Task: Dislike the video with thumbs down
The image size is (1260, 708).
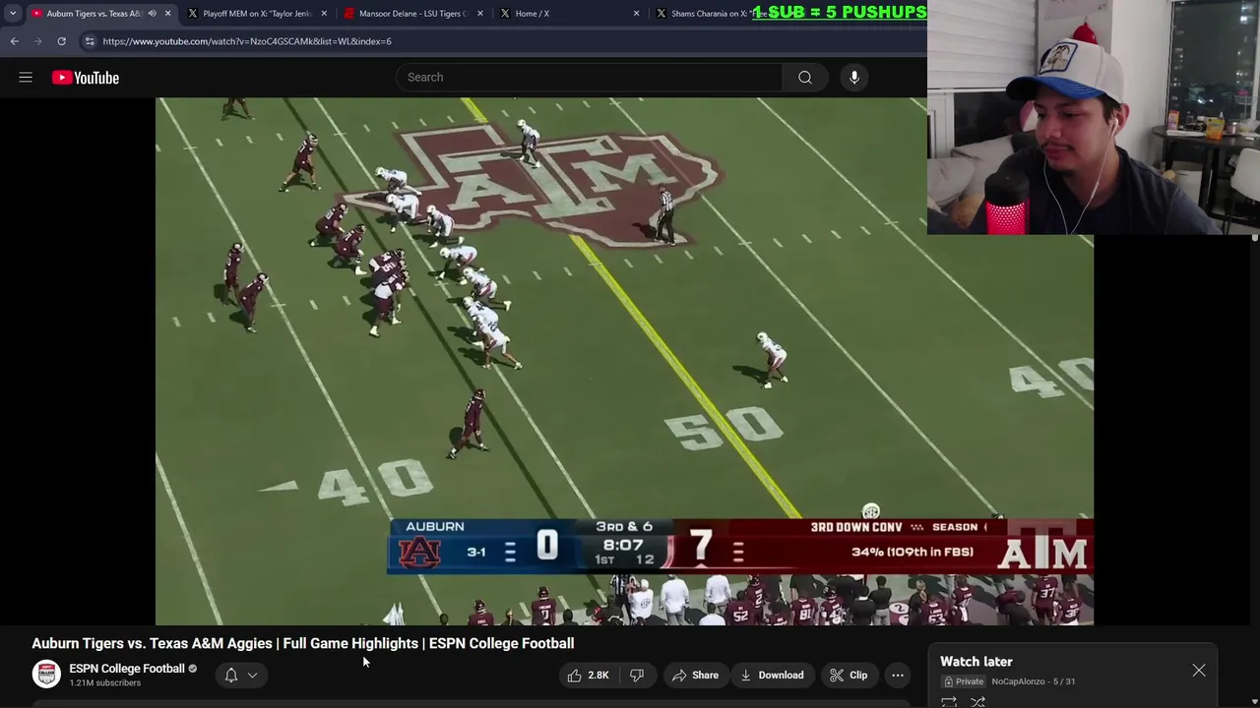Action: click(637, 676)
